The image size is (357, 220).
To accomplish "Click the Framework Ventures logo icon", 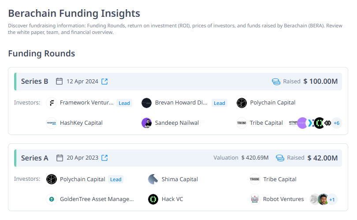I will point(52,103).
